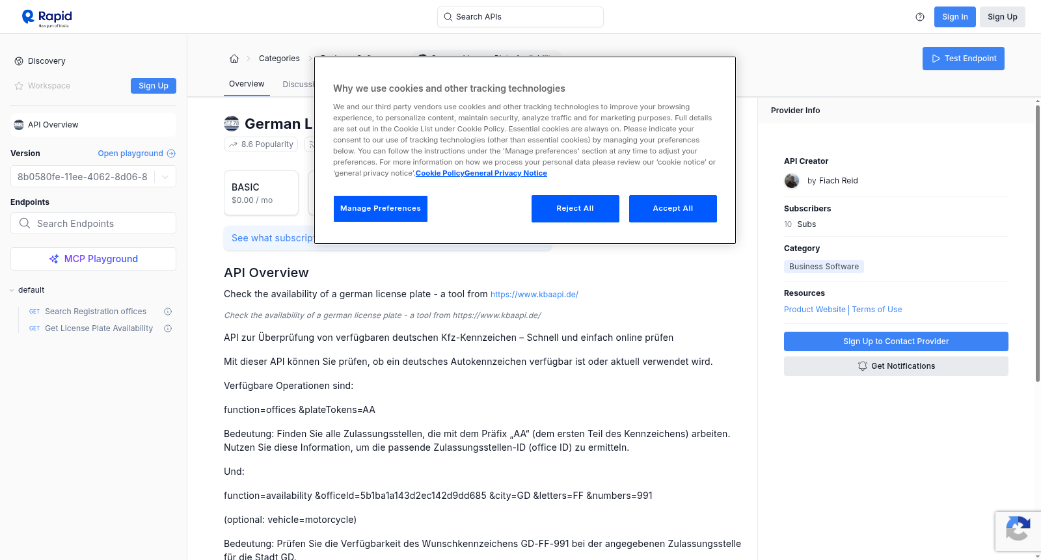
Task: Open Get License Plate Availability endpoint
Action: (x=99, y=328)
